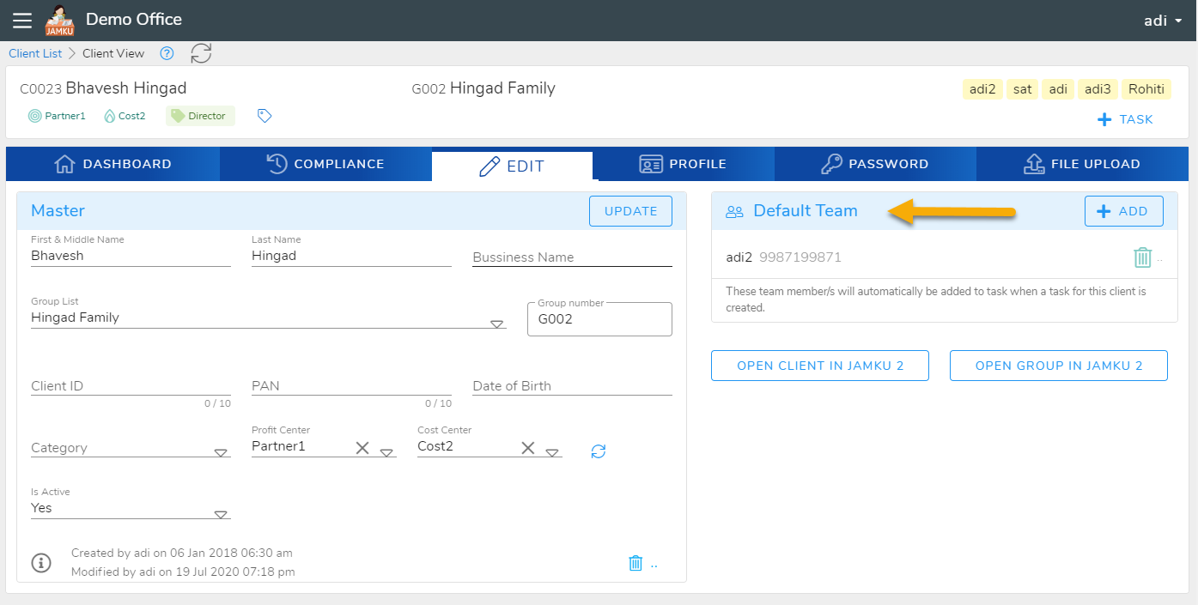Clear the Cost2 Cost Center value
1198x605 pixels.
(x=528, y=448)
